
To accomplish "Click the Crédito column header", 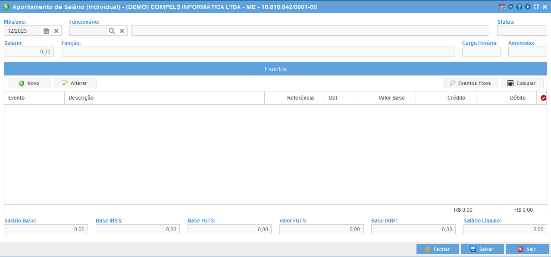I will (x=446, y=98).
